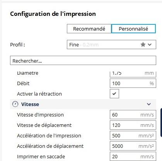
Task: Collapse the Vitesse section chevron
Action: click(149, 104)
